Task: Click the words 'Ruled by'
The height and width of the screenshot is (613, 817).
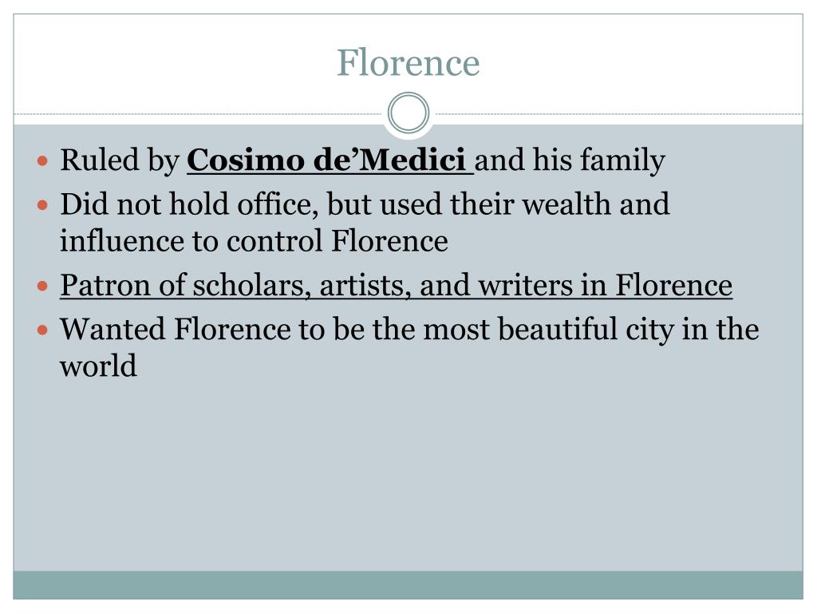Action: pos(120,160)
